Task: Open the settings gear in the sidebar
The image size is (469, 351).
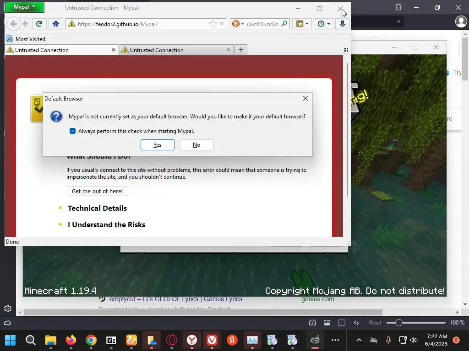Action: tap(8, 308)
